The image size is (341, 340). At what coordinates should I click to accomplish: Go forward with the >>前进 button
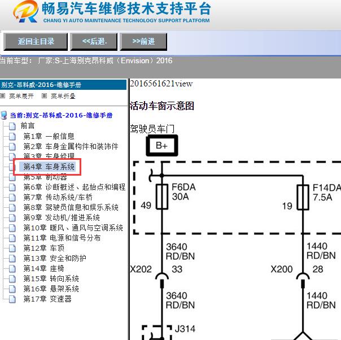(x=143, y=41)
